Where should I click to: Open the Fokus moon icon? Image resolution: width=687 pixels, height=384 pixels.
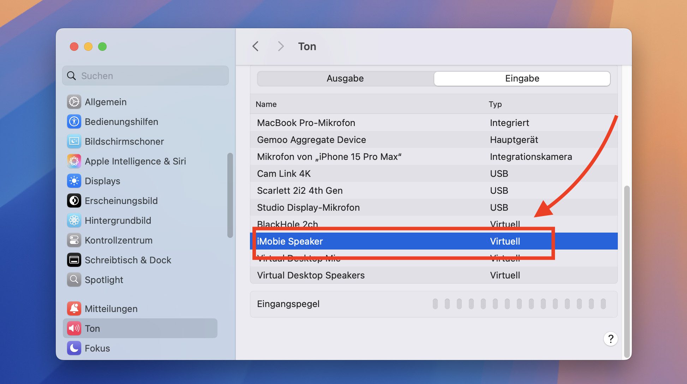[x=74, y=348]
